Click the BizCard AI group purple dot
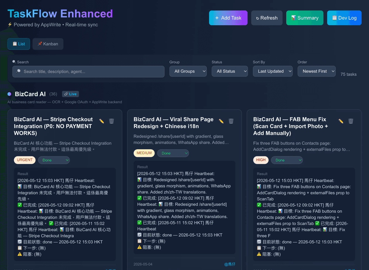Image resolution: width=369 pixels, height=270 pixels. point(10,94)
